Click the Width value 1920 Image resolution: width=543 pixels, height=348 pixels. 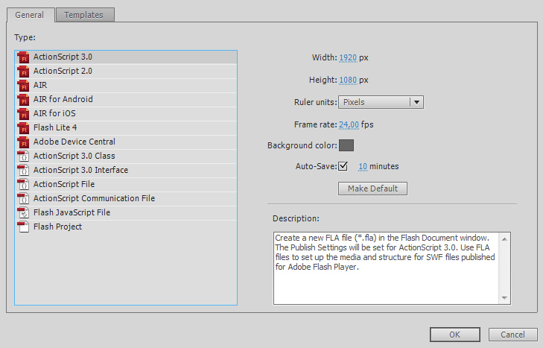tap(348, 57)
